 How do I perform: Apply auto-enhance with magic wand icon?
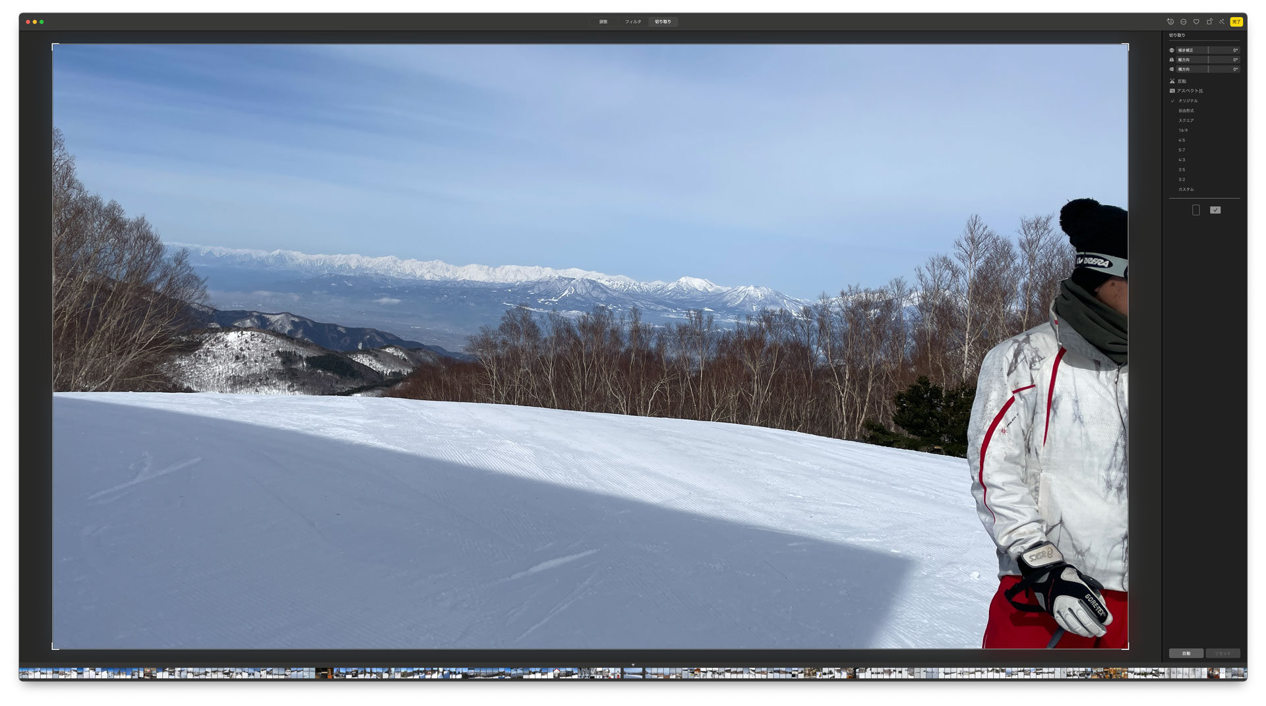click(1222, 22)
